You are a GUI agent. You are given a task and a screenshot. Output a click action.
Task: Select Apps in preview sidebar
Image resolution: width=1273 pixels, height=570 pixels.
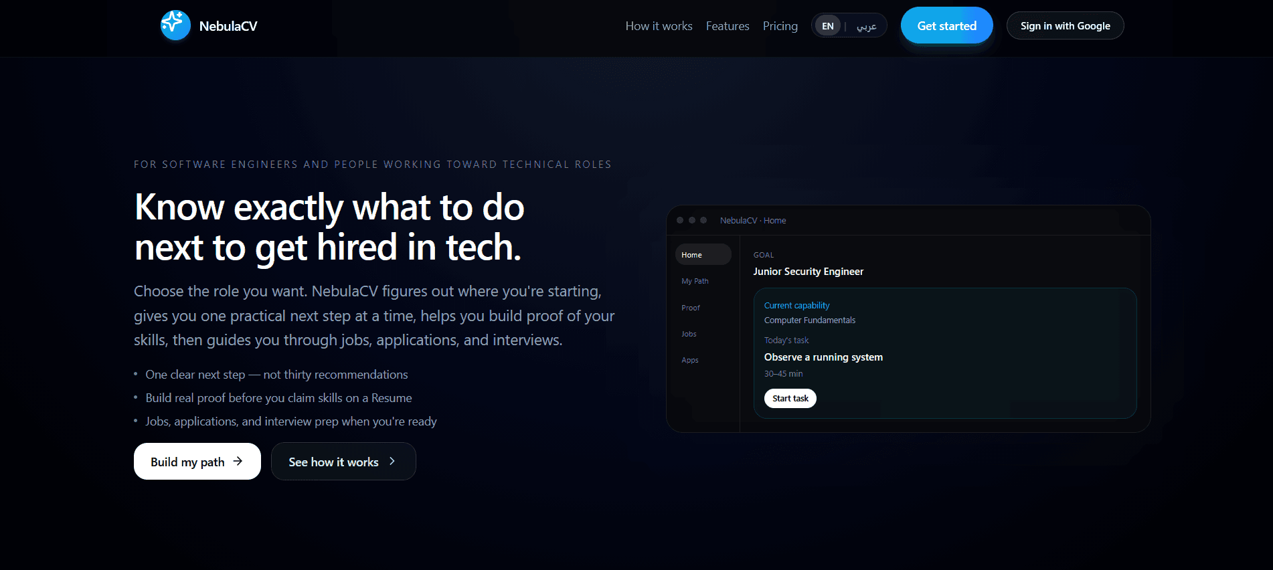690,360
